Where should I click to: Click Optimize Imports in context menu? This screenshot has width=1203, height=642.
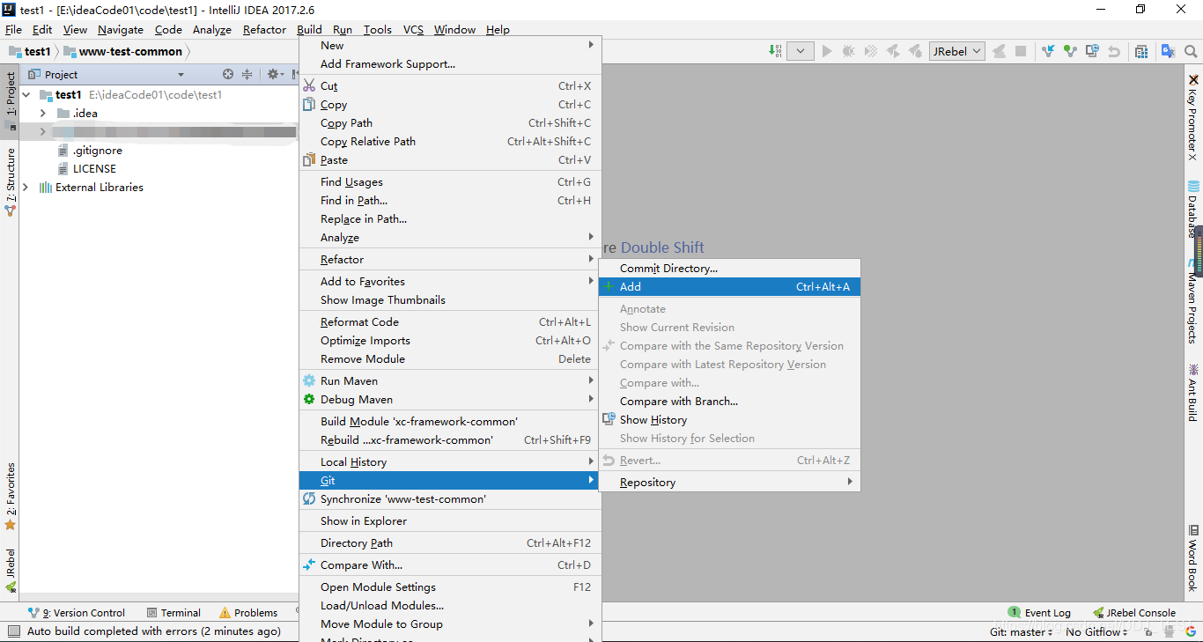(450, 340)
